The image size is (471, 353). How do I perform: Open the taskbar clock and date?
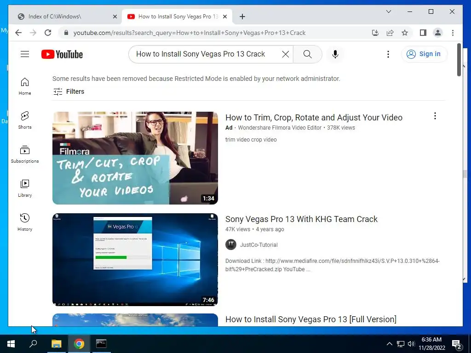click(x=431, y=344)
